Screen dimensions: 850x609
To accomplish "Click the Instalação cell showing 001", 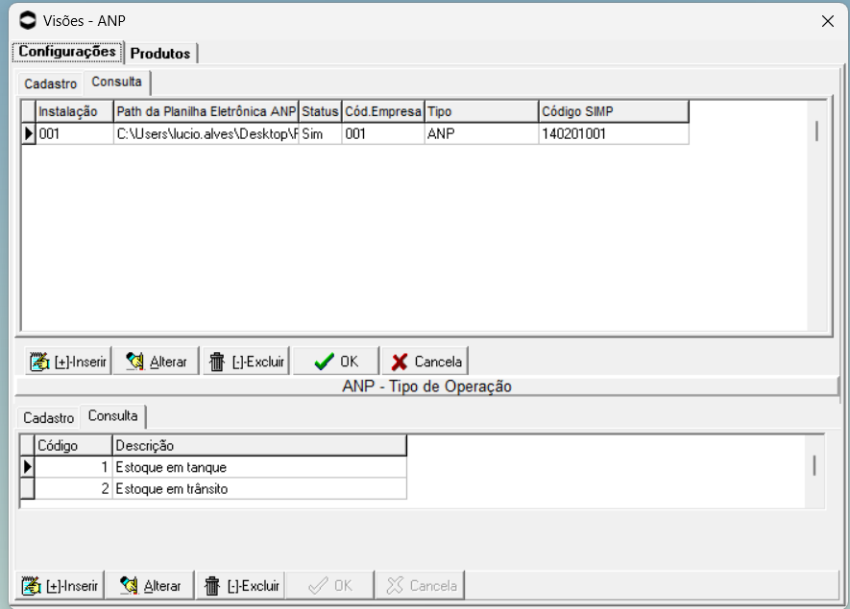I will click(75, 133).
